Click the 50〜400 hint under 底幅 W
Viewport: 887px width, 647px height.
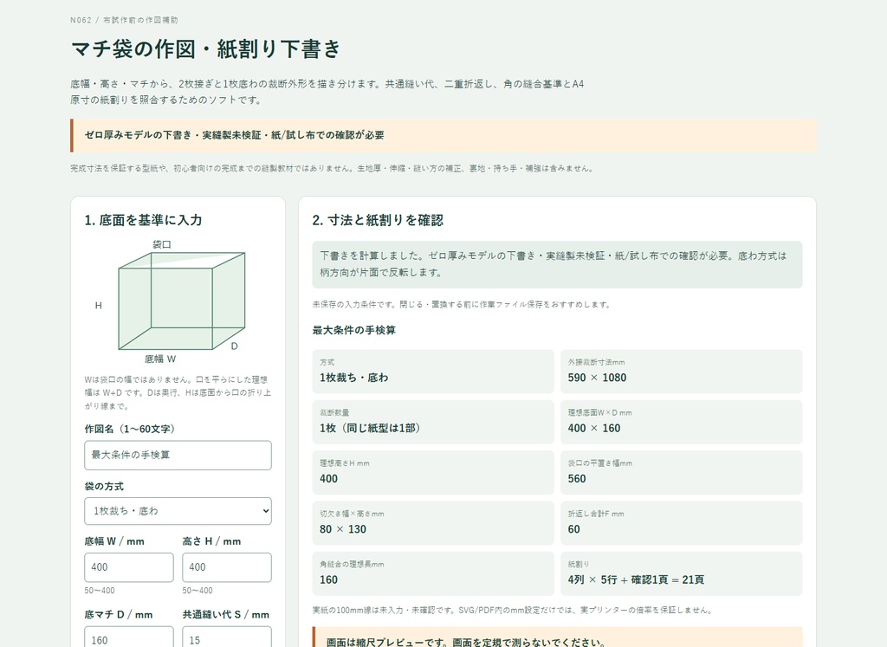click(x=100, y=591)
